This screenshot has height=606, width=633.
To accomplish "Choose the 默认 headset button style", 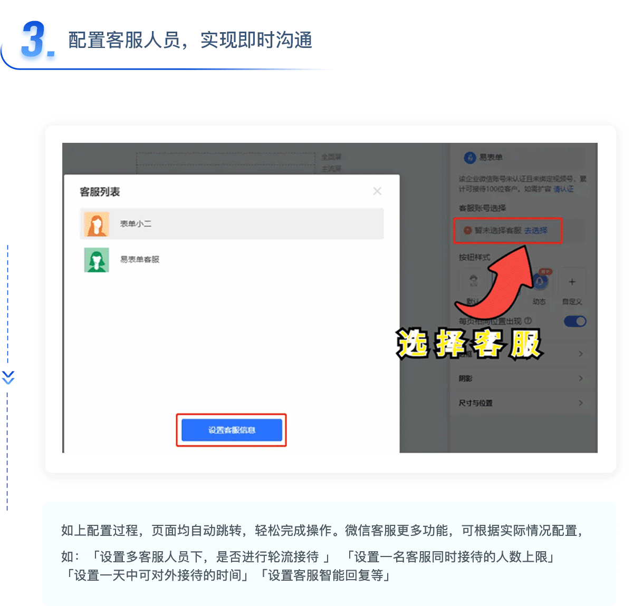I will tap(473, 281).
